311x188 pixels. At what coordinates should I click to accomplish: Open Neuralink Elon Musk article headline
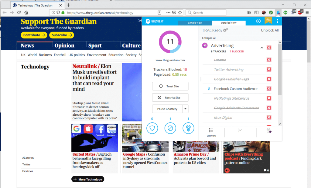(95, 78)
